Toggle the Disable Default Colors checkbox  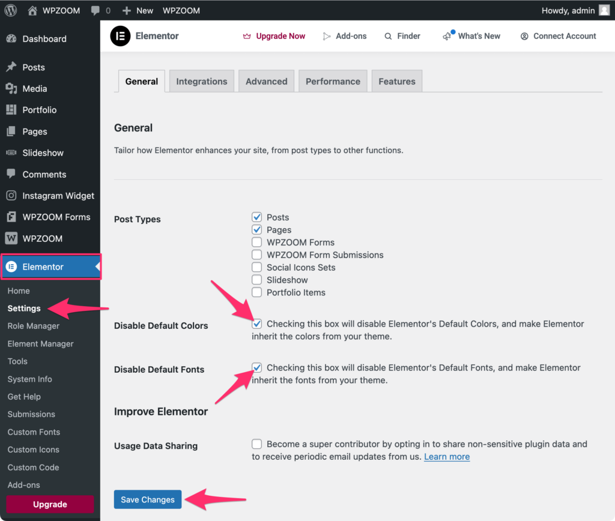tap(256, 324)
